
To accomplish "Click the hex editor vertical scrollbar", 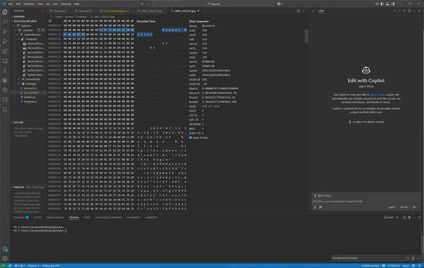I will 306,36.
